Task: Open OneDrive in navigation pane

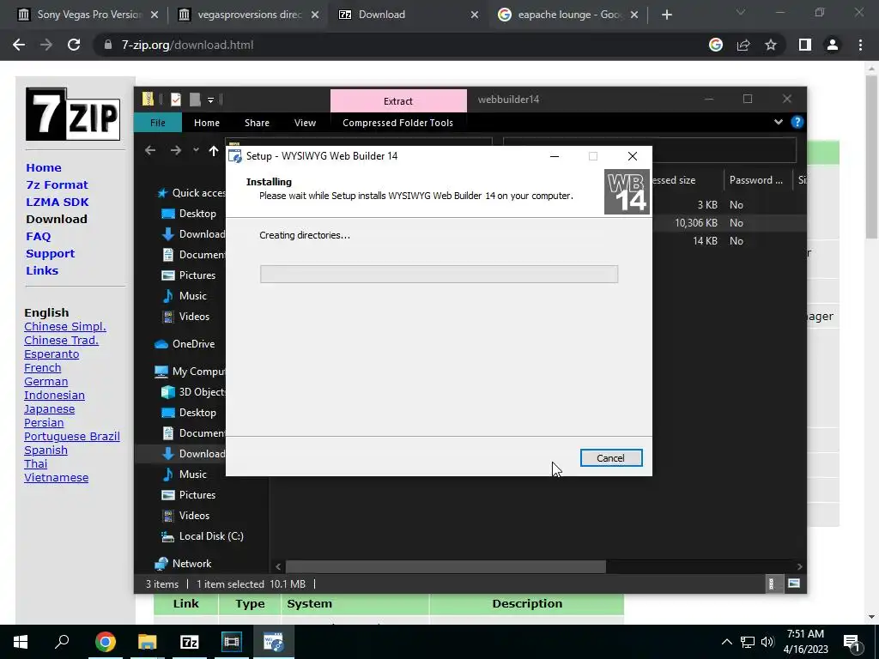Action: 185,344
